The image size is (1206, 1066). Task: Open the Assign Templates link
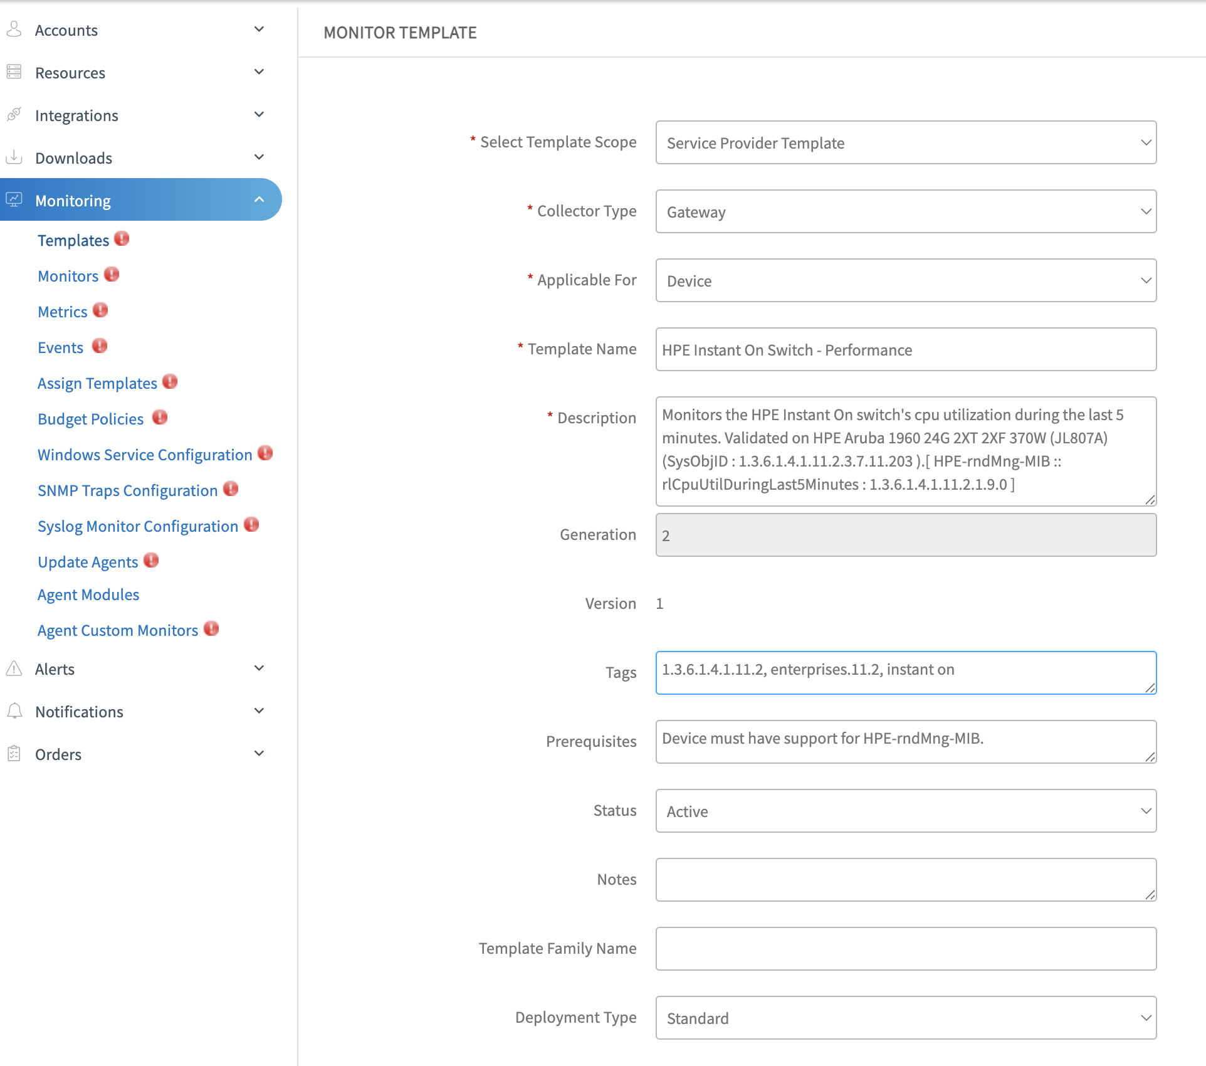point(97,383)
